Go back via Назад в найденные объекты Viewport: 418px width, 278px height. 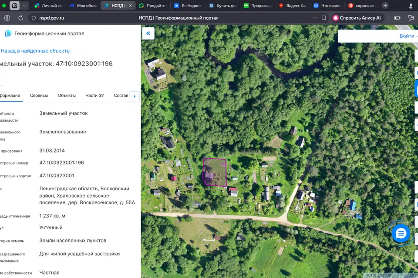[36, 51]
